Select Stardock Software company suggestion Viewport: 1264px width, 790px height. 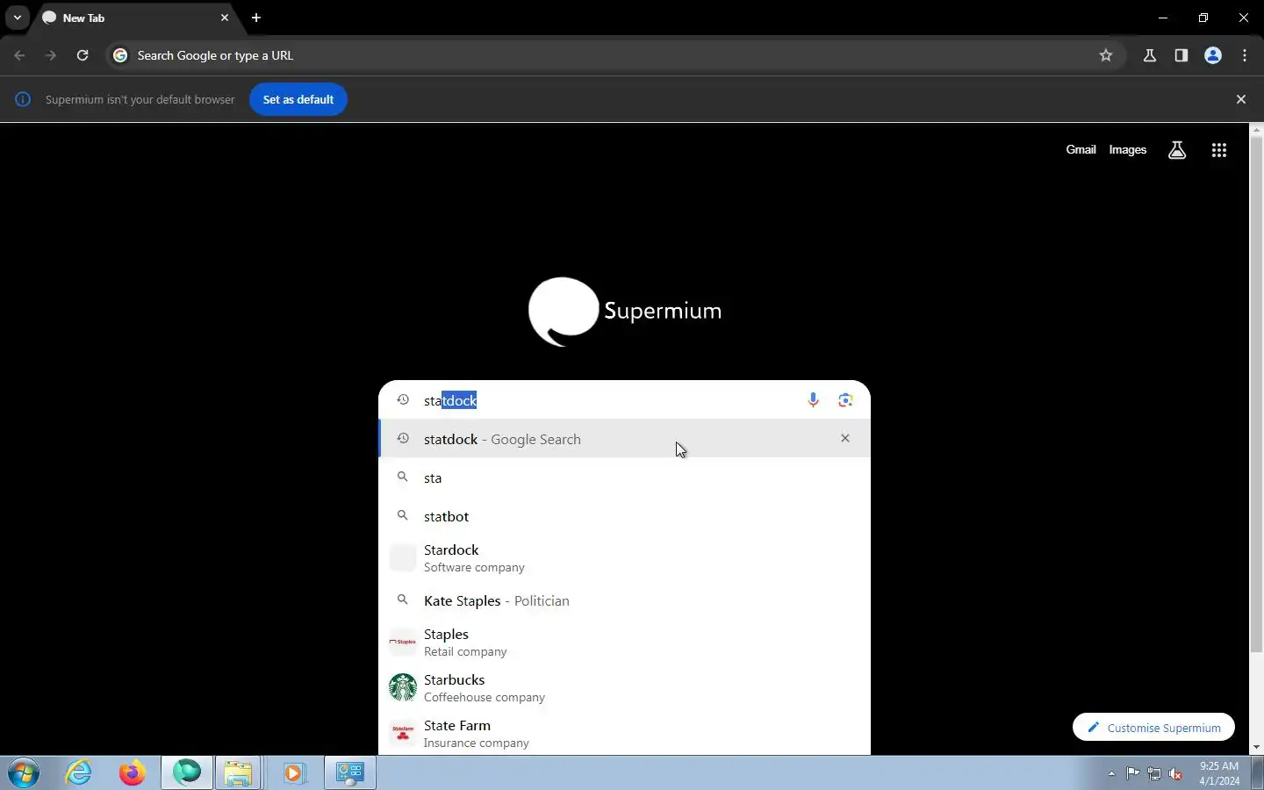click(x=624, y=558)
